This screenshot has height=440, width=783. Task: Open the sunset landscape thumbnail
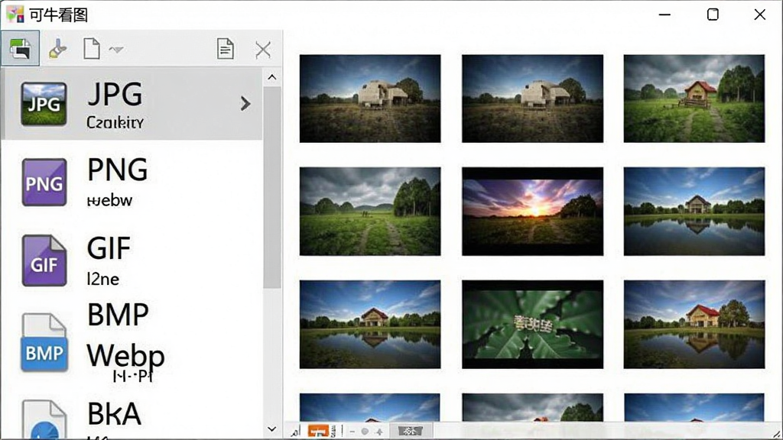click(x=532, y=212)
